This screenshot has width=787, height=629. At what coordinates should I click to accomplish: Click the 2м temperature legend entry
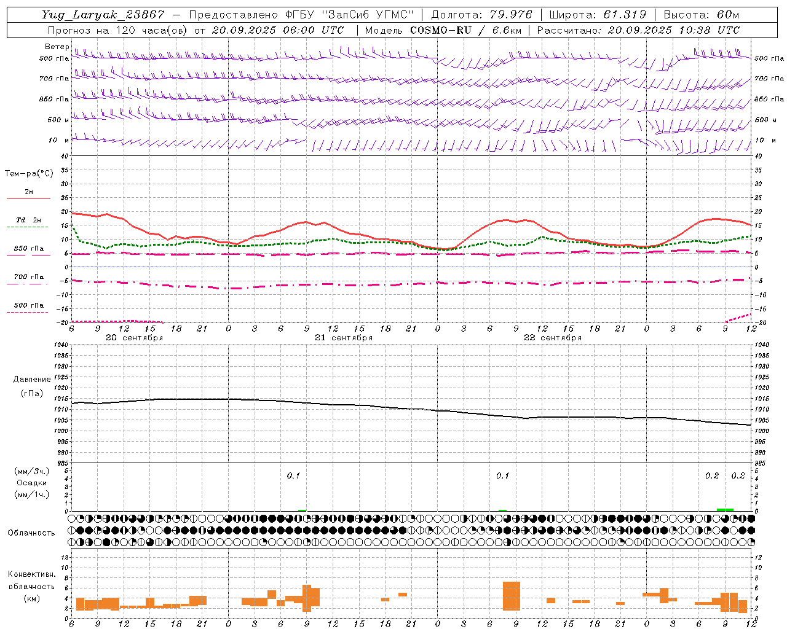[x=29, y=192]
